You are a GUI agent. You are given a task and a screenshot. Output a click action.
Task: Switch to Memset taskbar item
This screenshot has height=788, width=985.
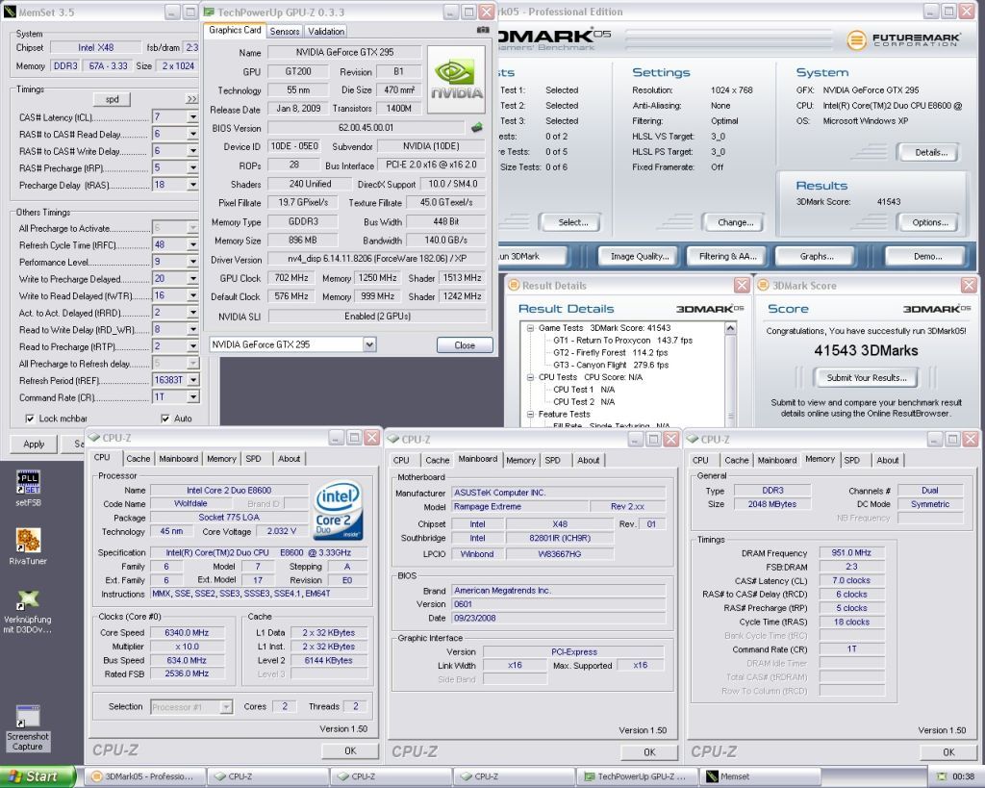tap(760, 776)
